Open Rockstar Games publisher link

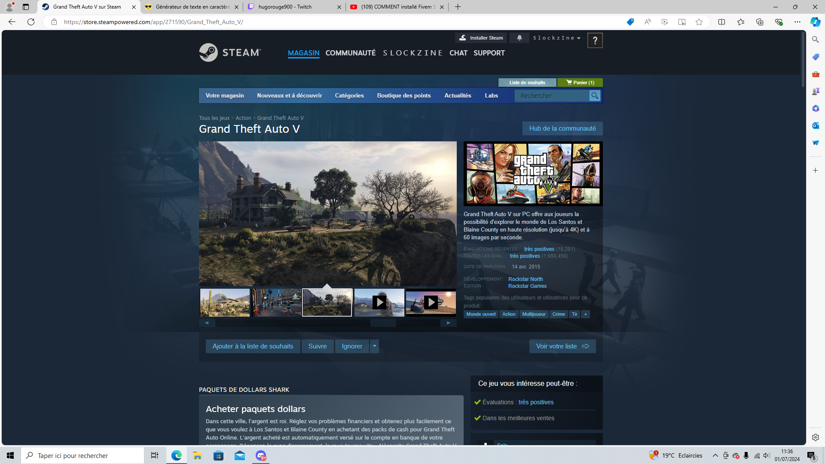click(x=528, y=286)
